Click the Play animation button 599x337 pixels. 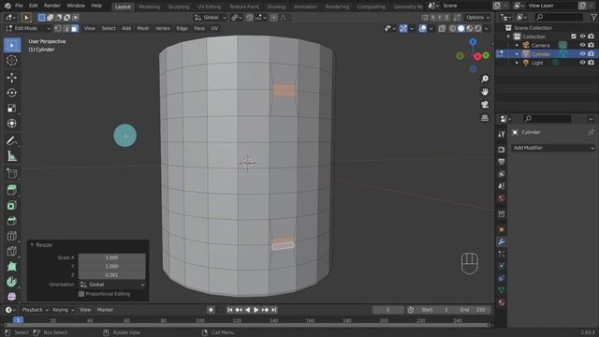click(256, 310)
